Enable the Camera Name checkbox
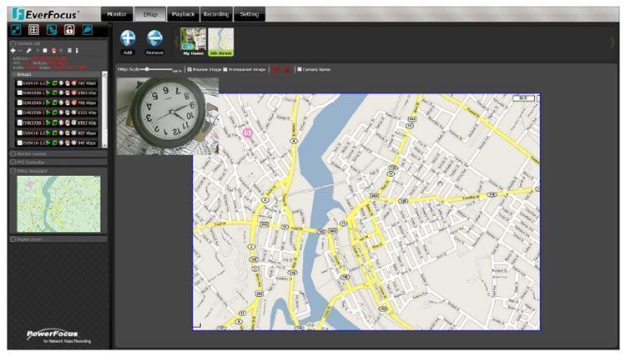The image size is (626, 357). [x=300, y=69]
